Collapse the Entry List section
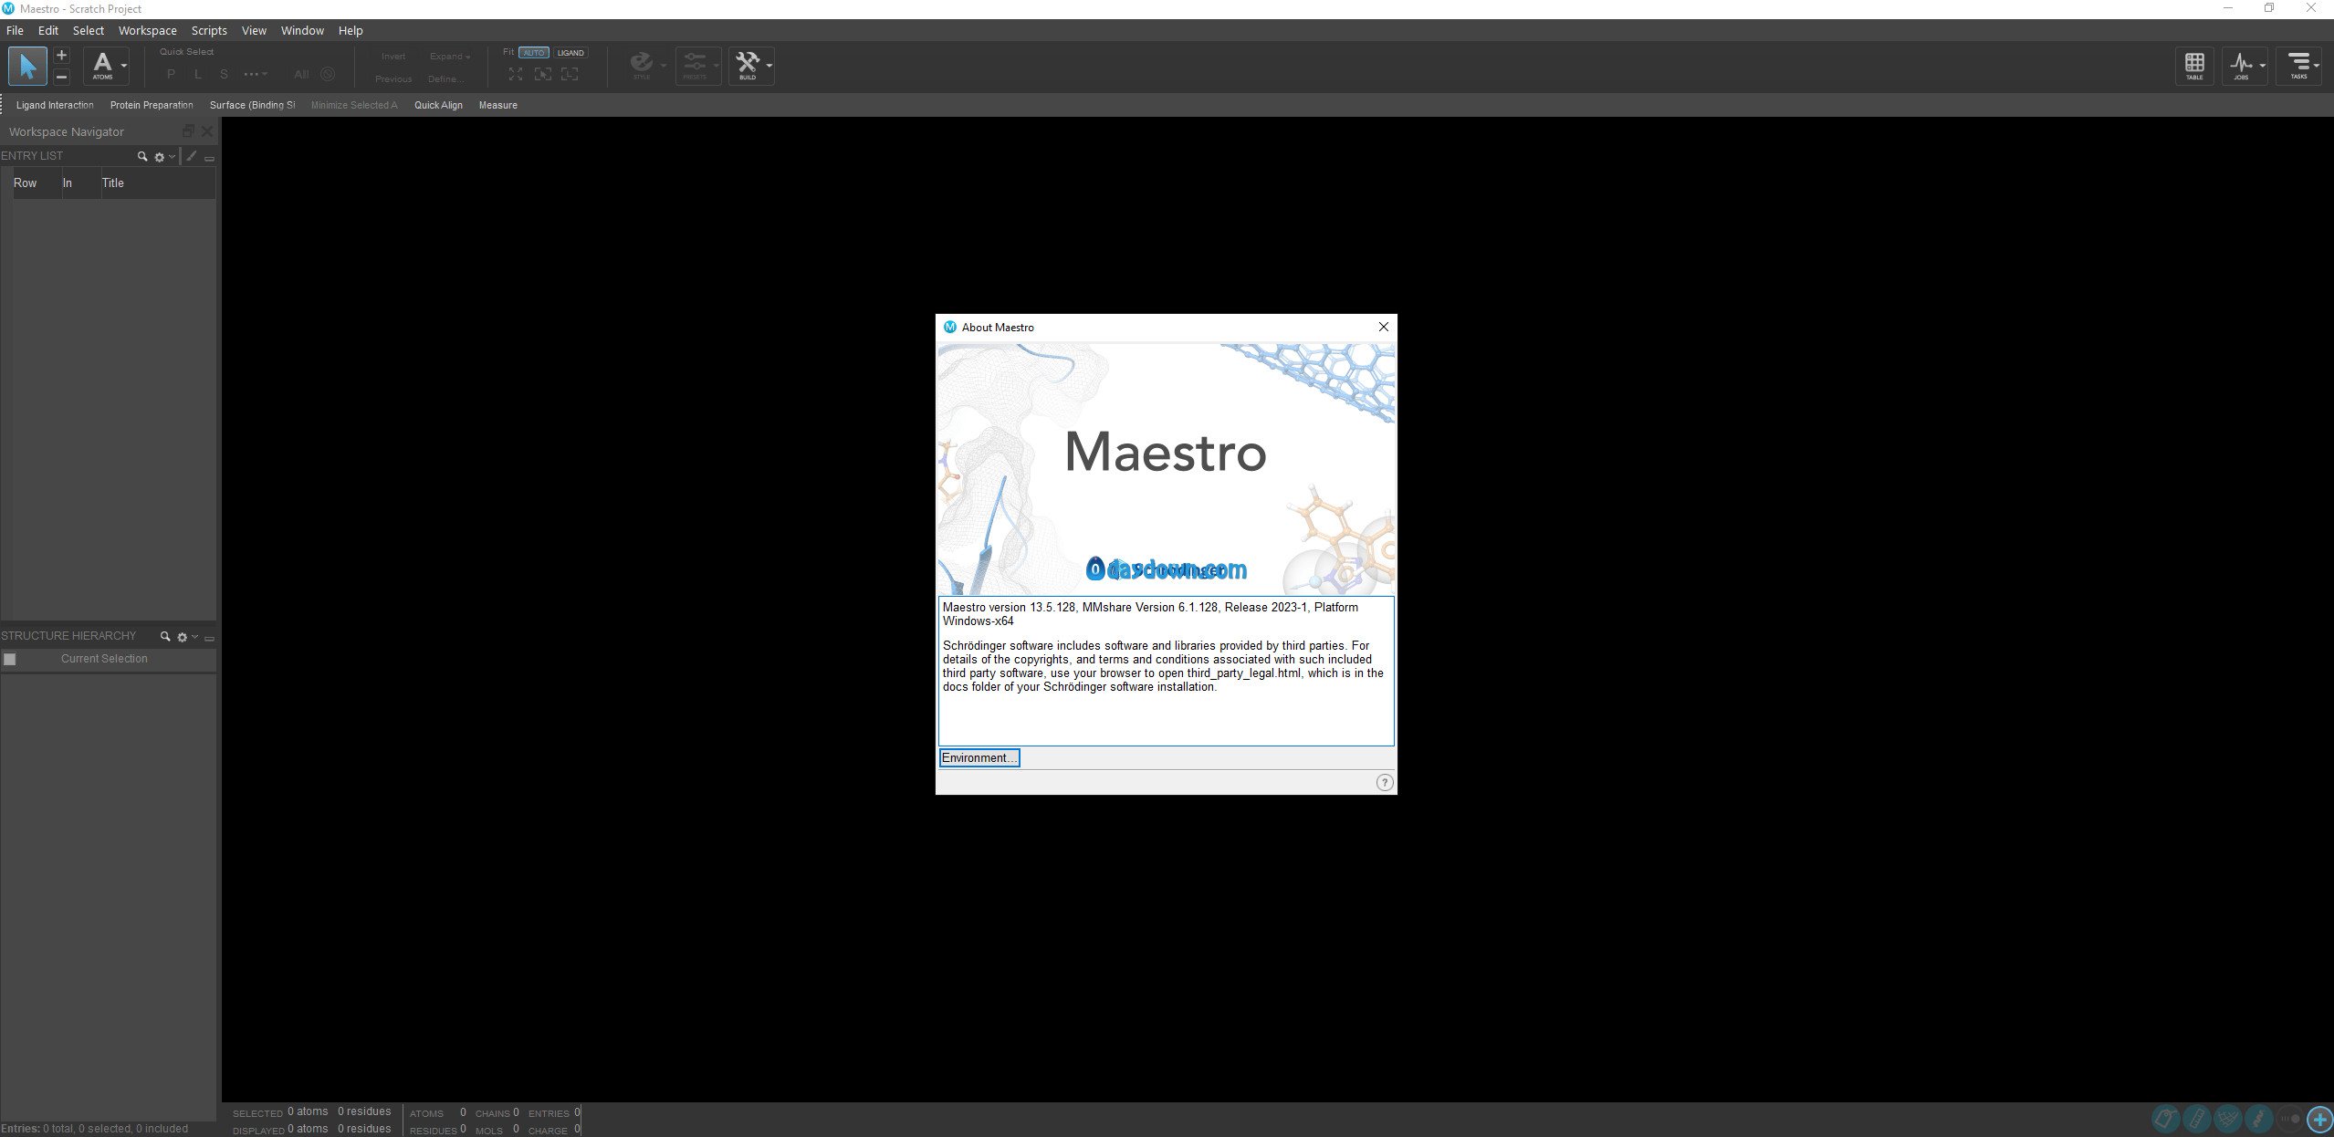Screen dimensions: 2334x1137 point(209,158)
